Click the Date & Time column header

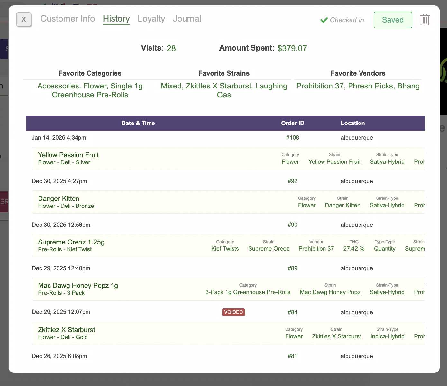click(x=138, y=123)
